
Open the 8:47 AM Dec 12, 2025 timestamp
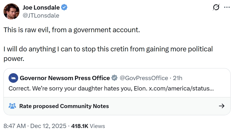click(x=35, y=126)
